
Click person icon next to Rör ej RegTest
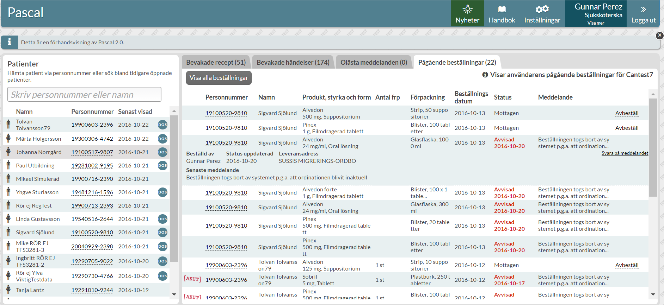click(x=8, y=205)
